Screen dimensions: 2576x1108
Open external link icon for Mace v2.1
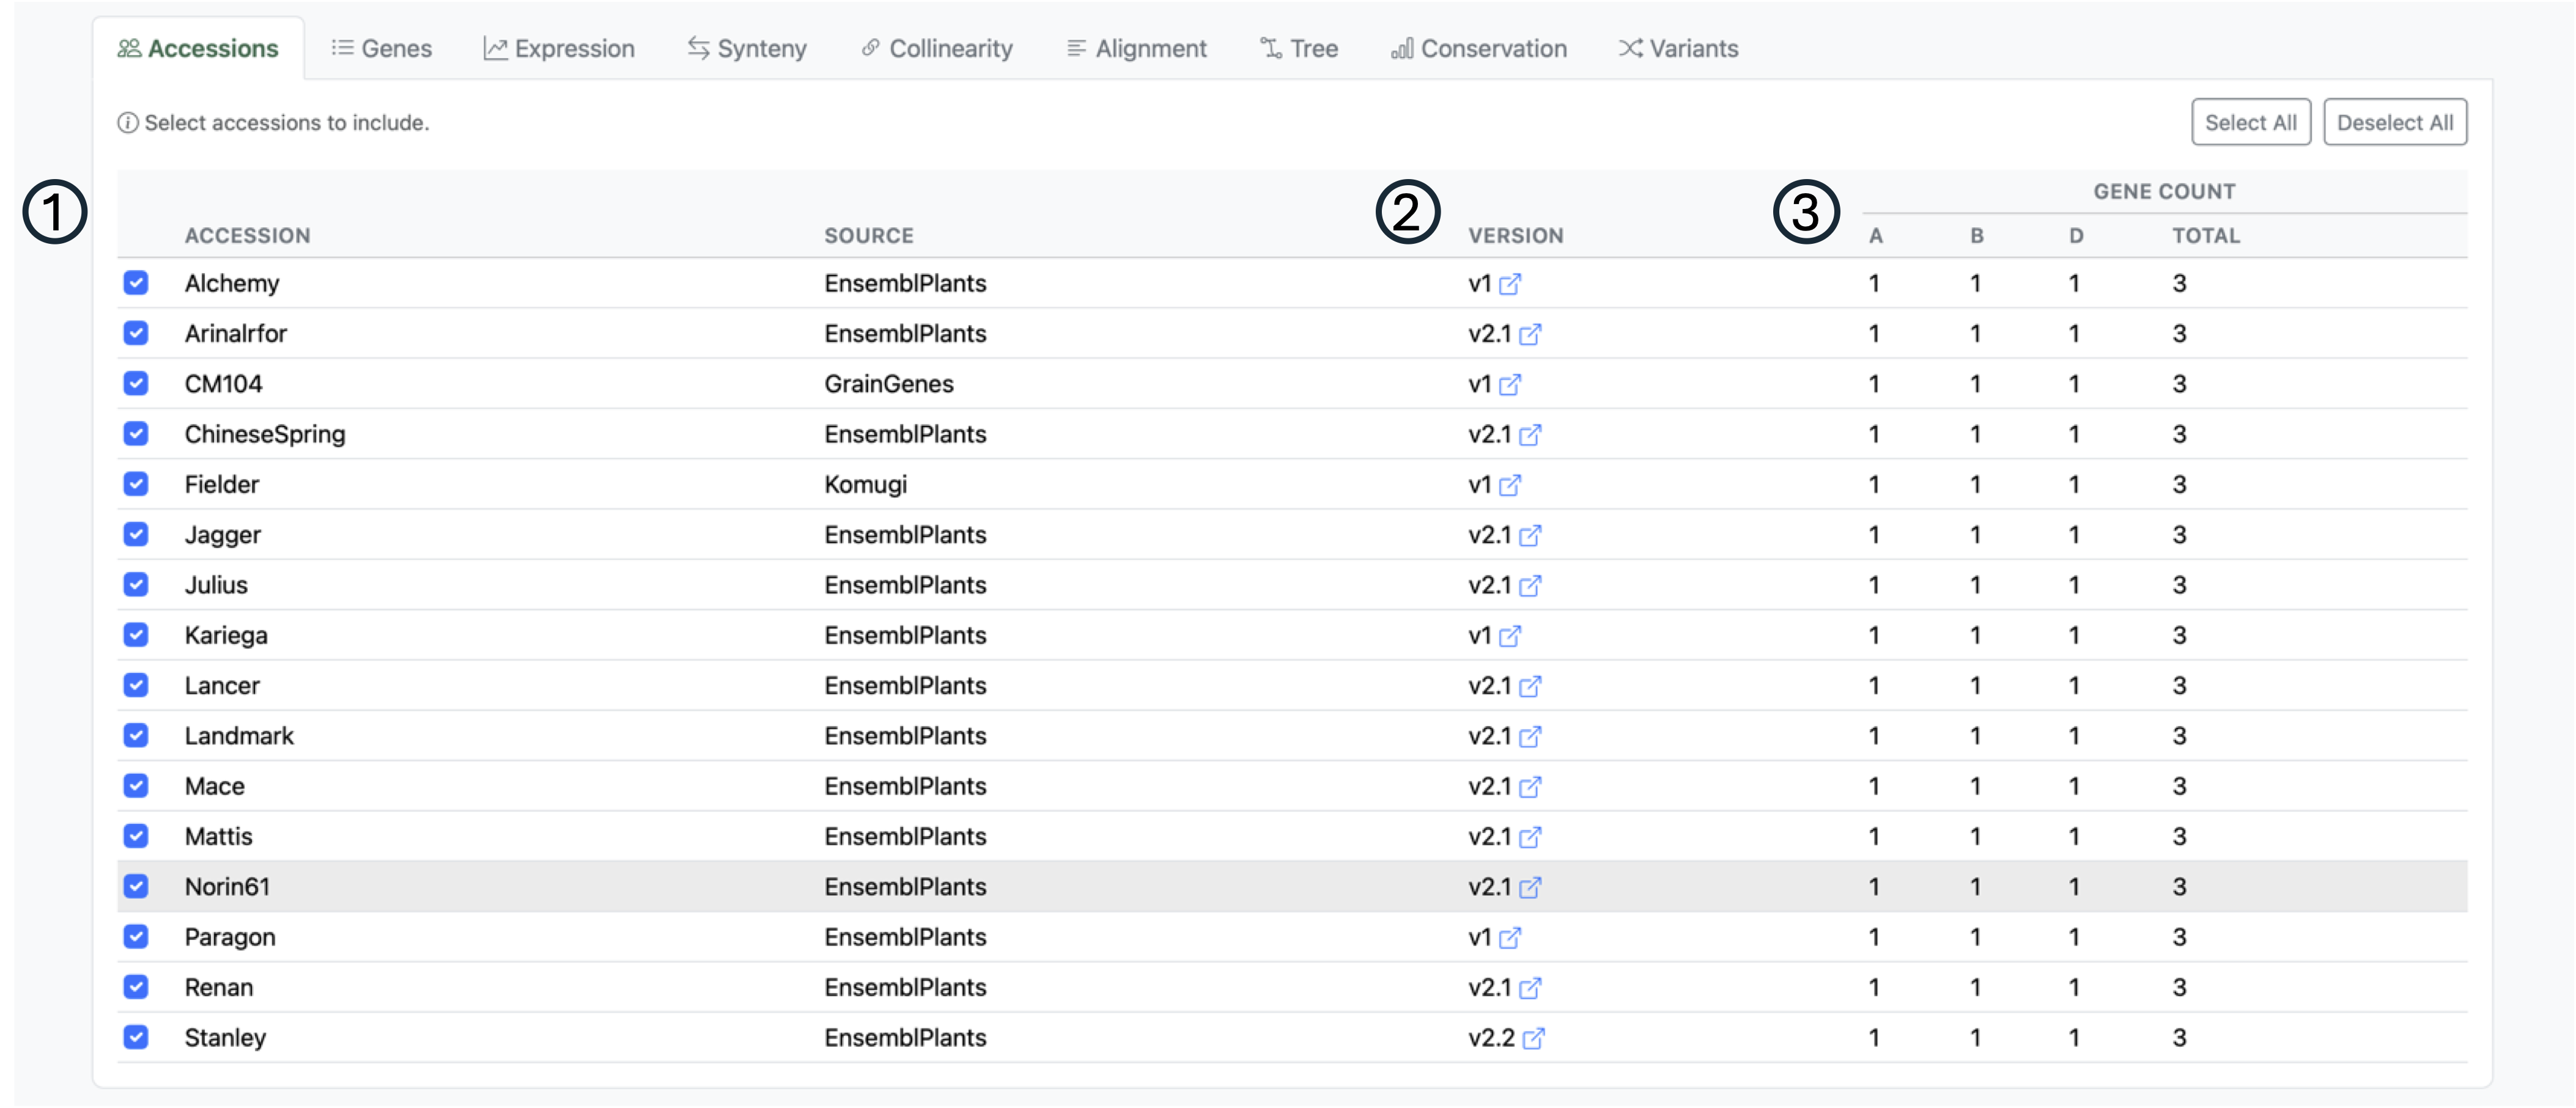(x=1530, y=787)
